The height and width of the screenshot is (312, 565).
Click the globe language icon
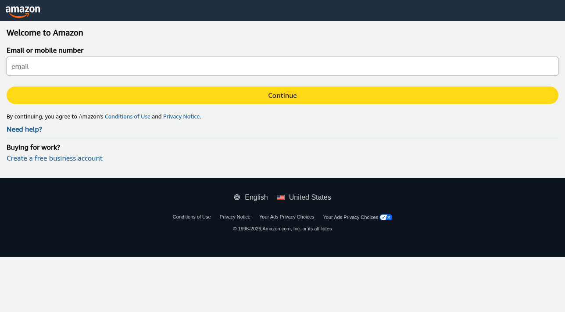pos(237,197)
